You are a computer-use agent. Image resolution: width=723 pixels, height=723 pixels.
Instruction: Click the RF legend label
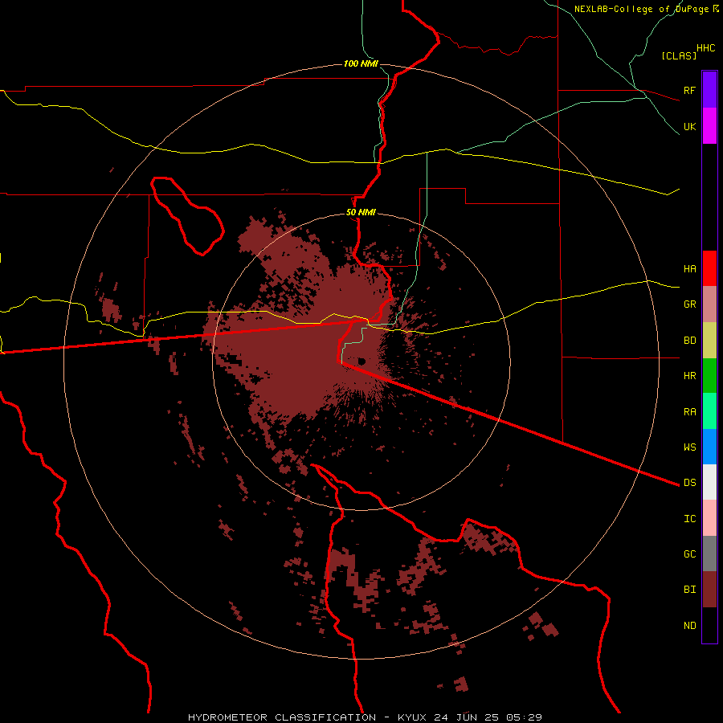689,90
